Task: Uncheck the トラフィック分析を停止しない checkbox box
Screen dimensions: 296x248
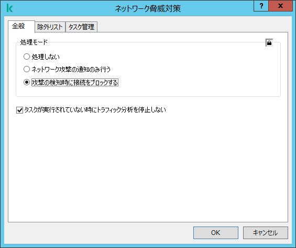Action: [19, 110]
